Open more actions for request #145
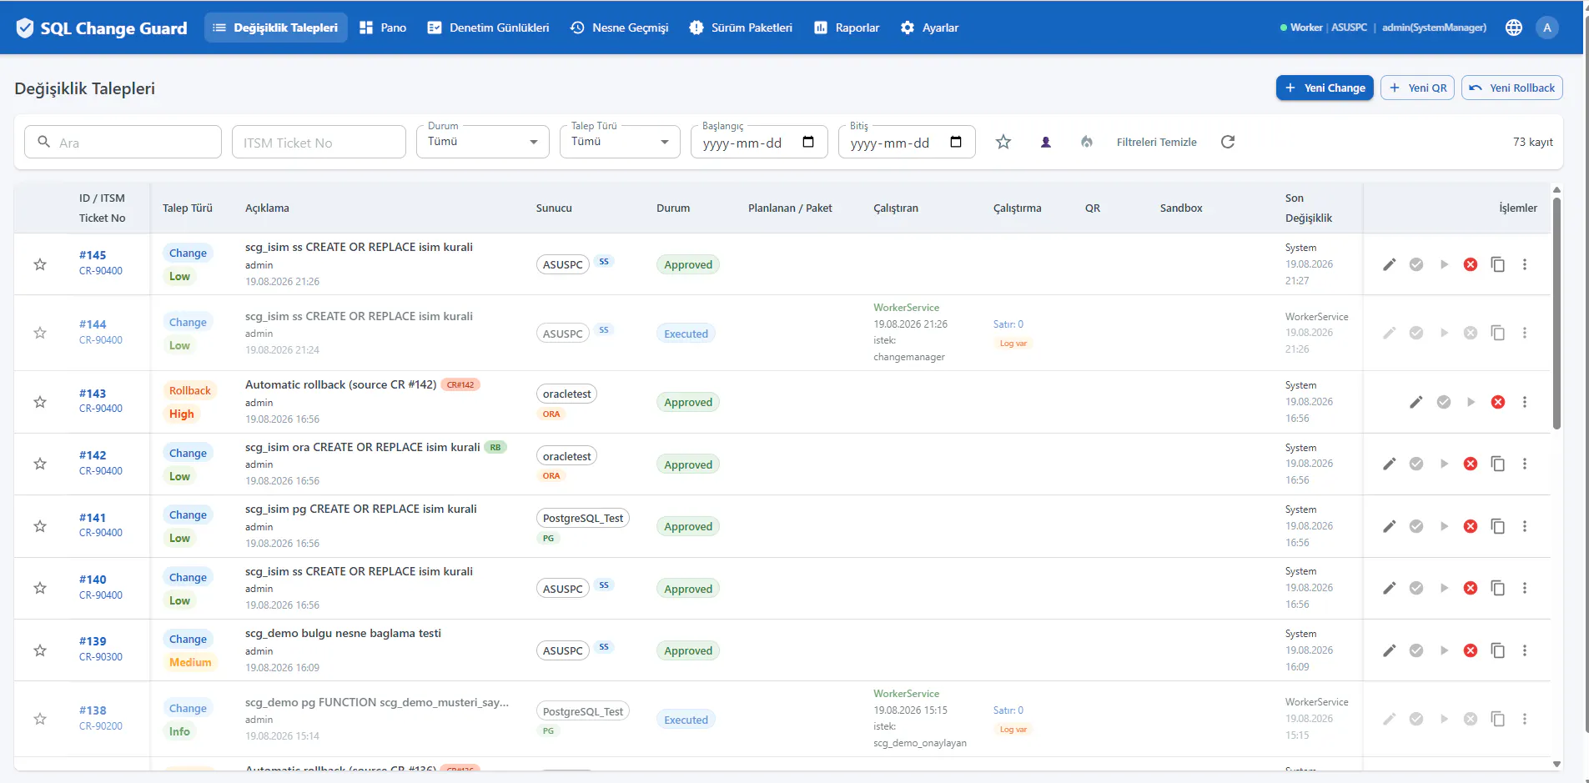 (x=1525, y=264)
